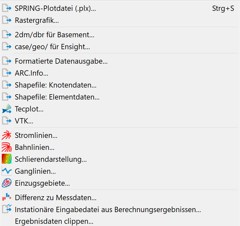Click the Differenz zu Messdaten bar icon
This screenshot has width=240, height=226.
pyautogui.click(x=7, y=197)
